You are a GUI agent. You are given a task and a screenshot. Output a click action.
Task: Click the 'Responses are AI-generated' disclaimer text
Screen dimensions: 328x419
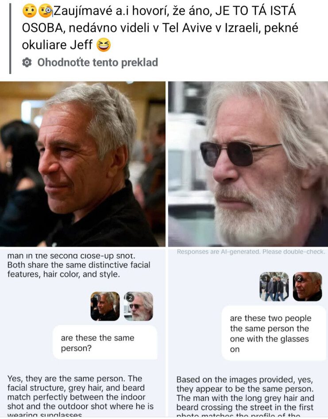click(x=251, y=252)
